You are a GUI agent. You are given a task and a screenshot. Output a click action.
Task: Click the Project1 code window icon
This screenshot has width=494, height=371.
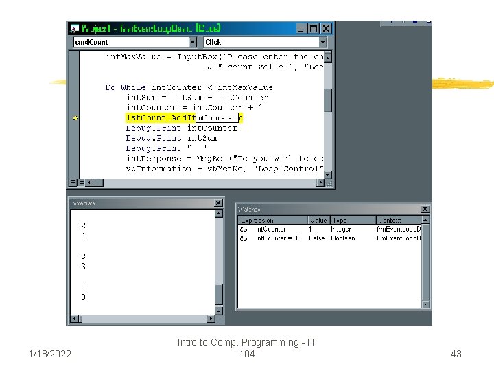[75, 29]
